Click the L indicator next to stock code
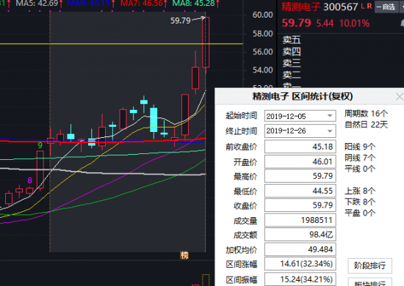 363,6
